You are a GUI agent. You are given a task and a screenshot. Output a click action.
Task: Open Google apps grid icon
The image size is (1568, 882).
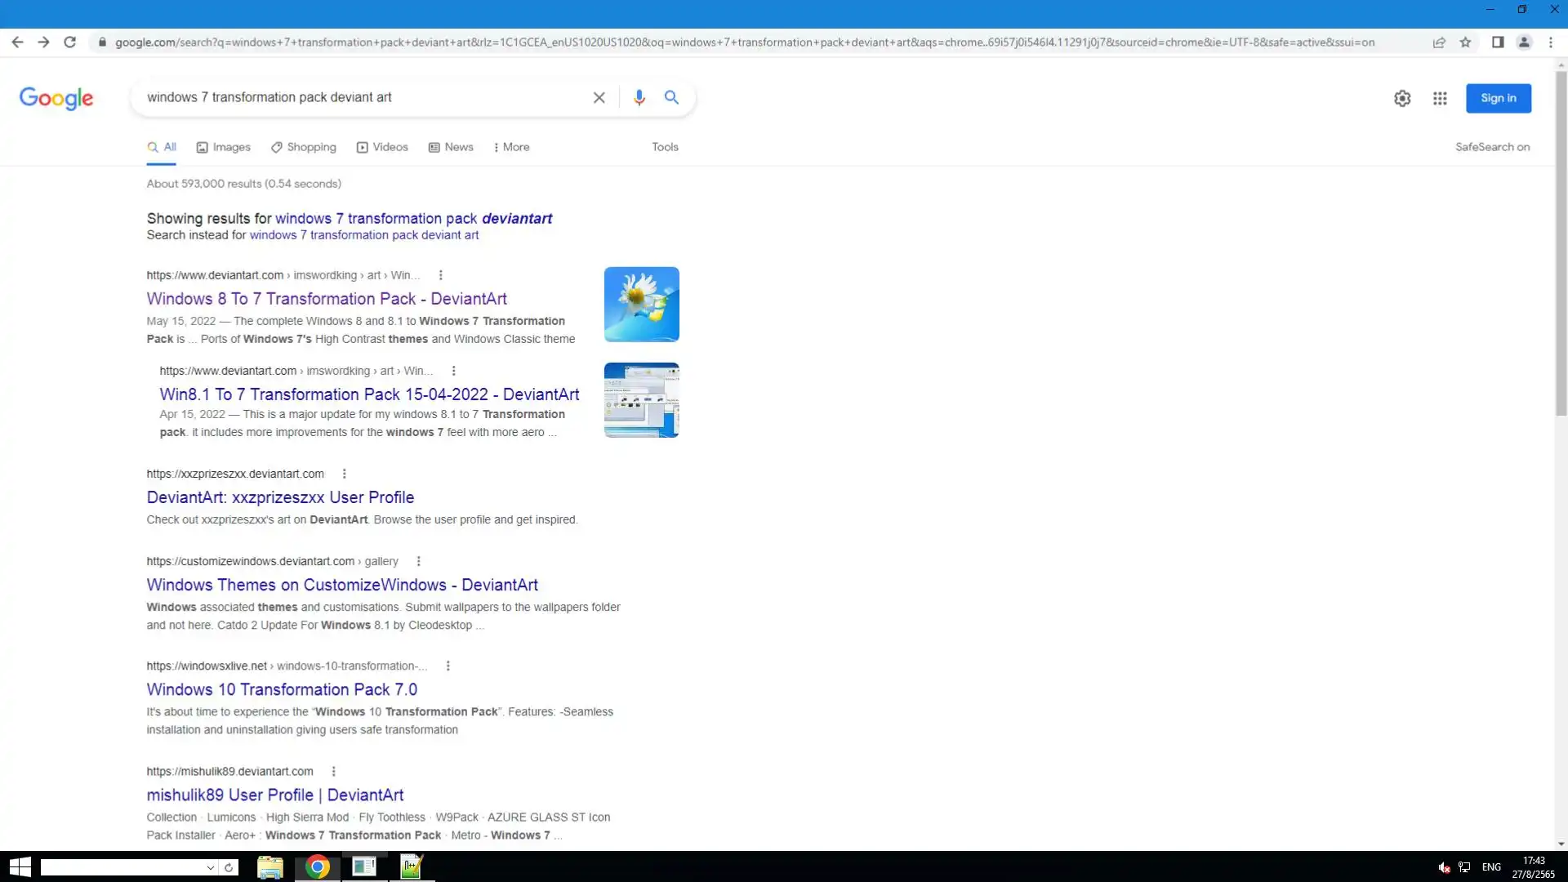(1440, 98)
